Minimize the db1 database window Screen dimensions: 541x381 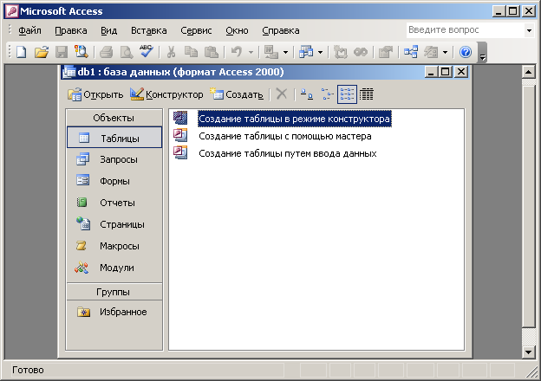[x=431, y=72]
